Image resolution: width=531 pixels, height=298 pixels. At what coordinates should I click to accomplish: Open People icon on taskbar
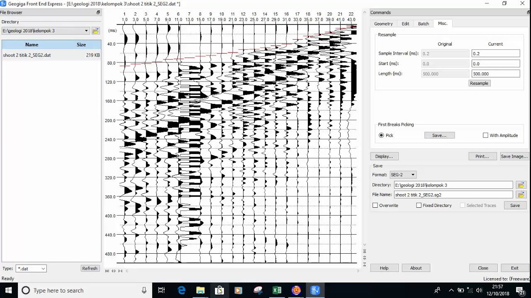pyautogui.click(x=437, y=290)
